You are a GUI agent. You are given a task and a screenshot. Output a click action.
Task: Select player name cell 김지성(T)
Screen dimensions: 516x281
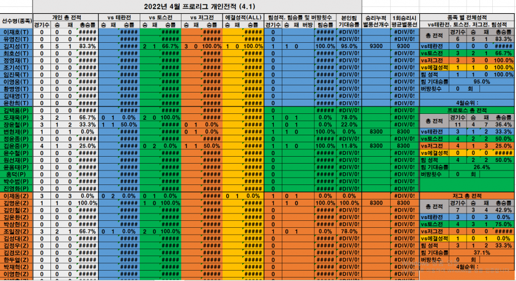(16, 46)
